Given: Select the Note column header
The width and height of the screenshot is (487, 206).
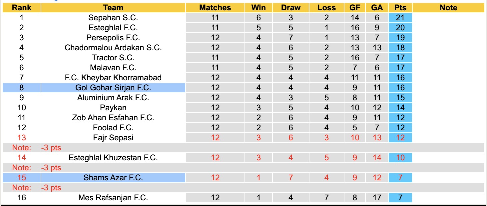Looking at the screenshot, I should pyautogui.click(x=448, y=8).
